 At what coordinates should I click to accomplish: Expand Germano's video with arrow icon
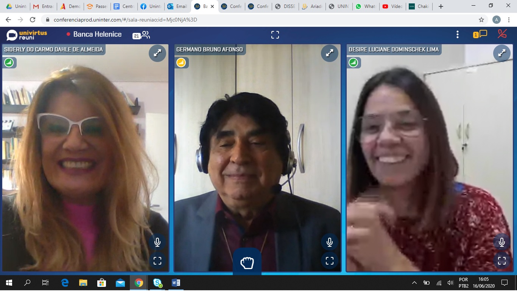coord(329,53)
